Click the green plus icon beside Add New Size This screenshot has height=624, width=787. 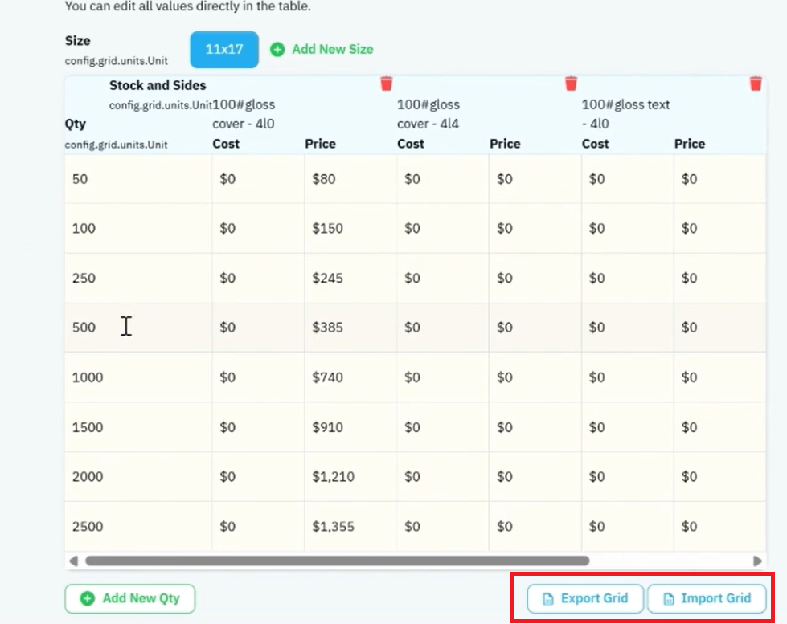(277, 49)
